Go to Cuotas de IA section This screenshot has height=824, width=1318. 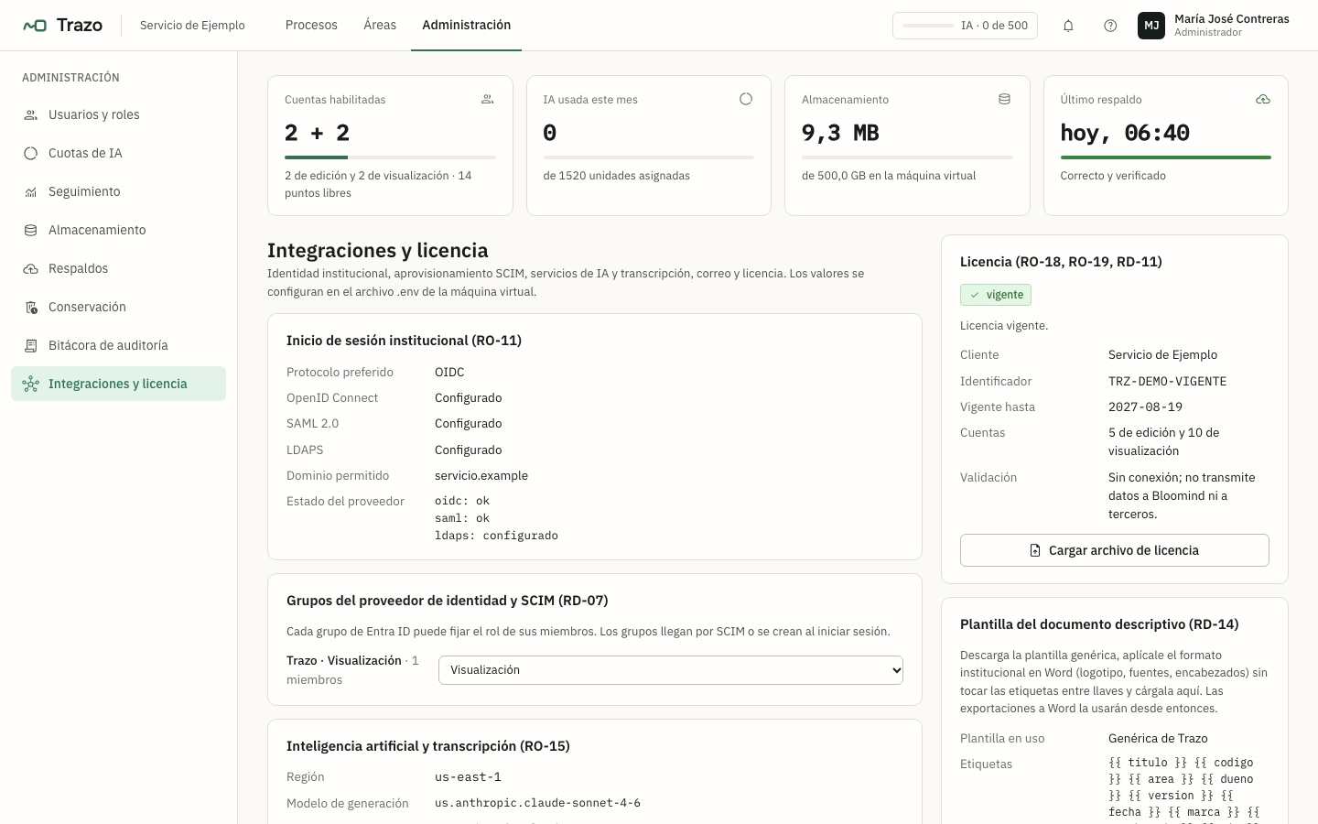pos(118,153)
